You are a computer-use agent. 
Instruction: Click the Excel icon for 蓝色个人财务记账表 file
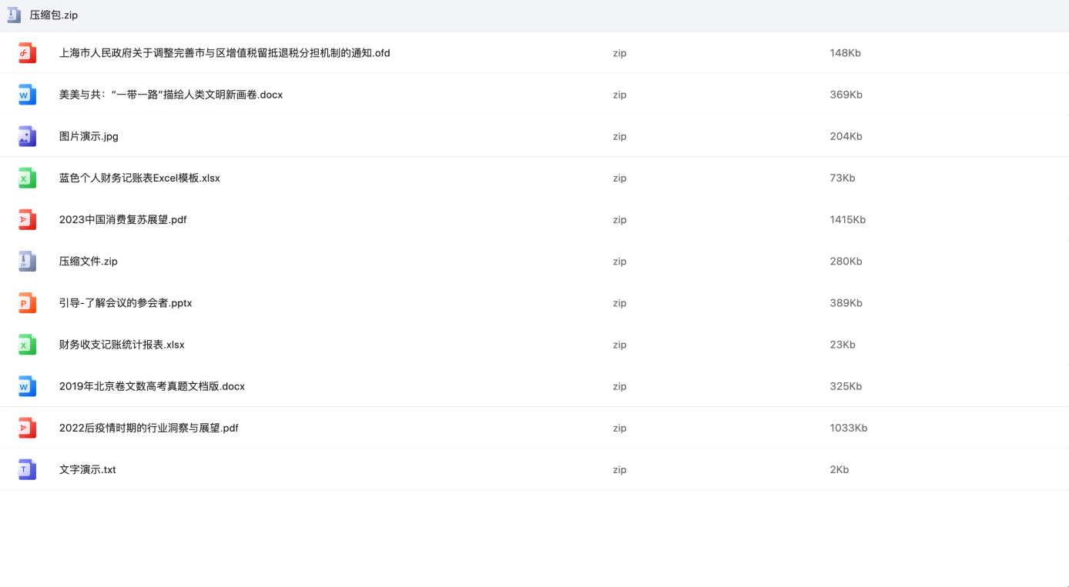point(27,178)
